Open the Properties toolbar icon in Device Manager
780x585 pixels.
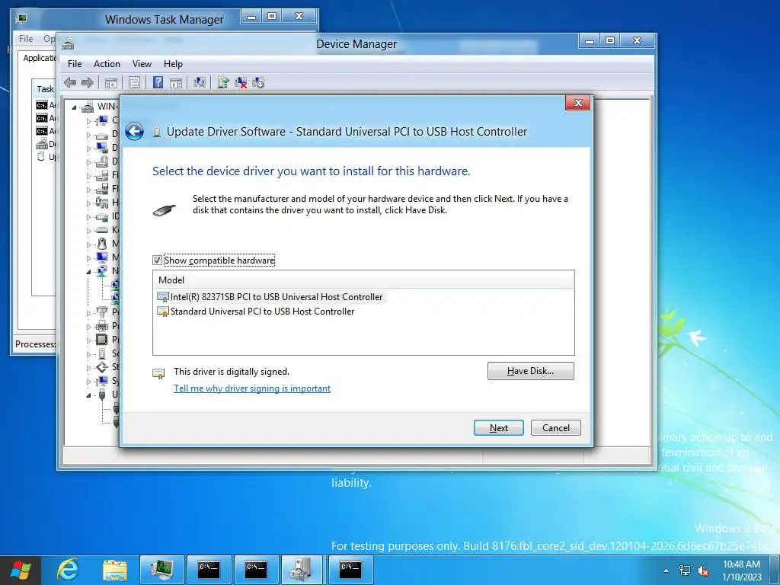(134, 83)
